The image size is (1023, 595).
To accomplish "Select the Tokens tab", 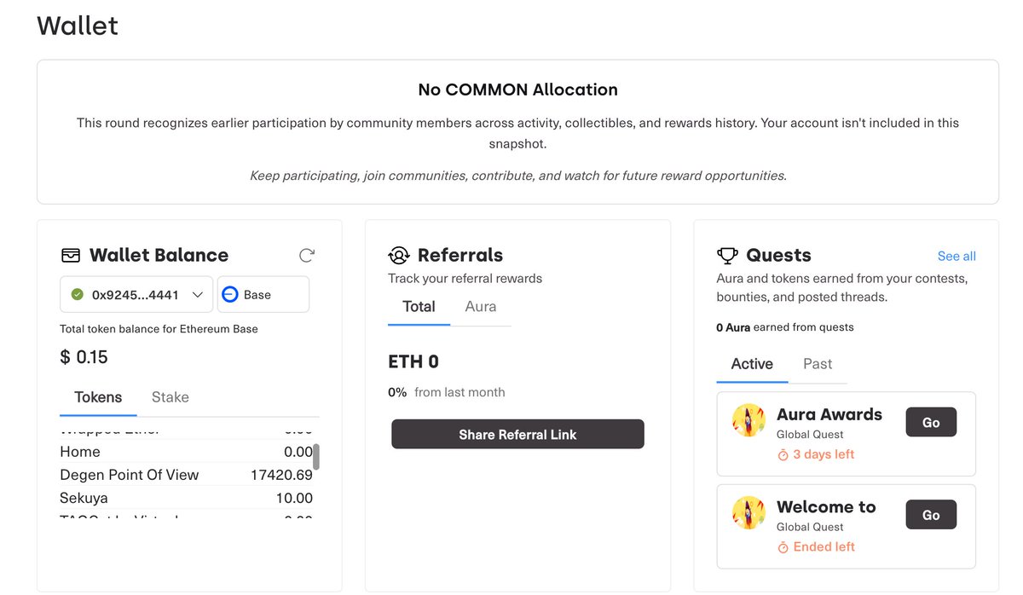I will coord(98,397).
